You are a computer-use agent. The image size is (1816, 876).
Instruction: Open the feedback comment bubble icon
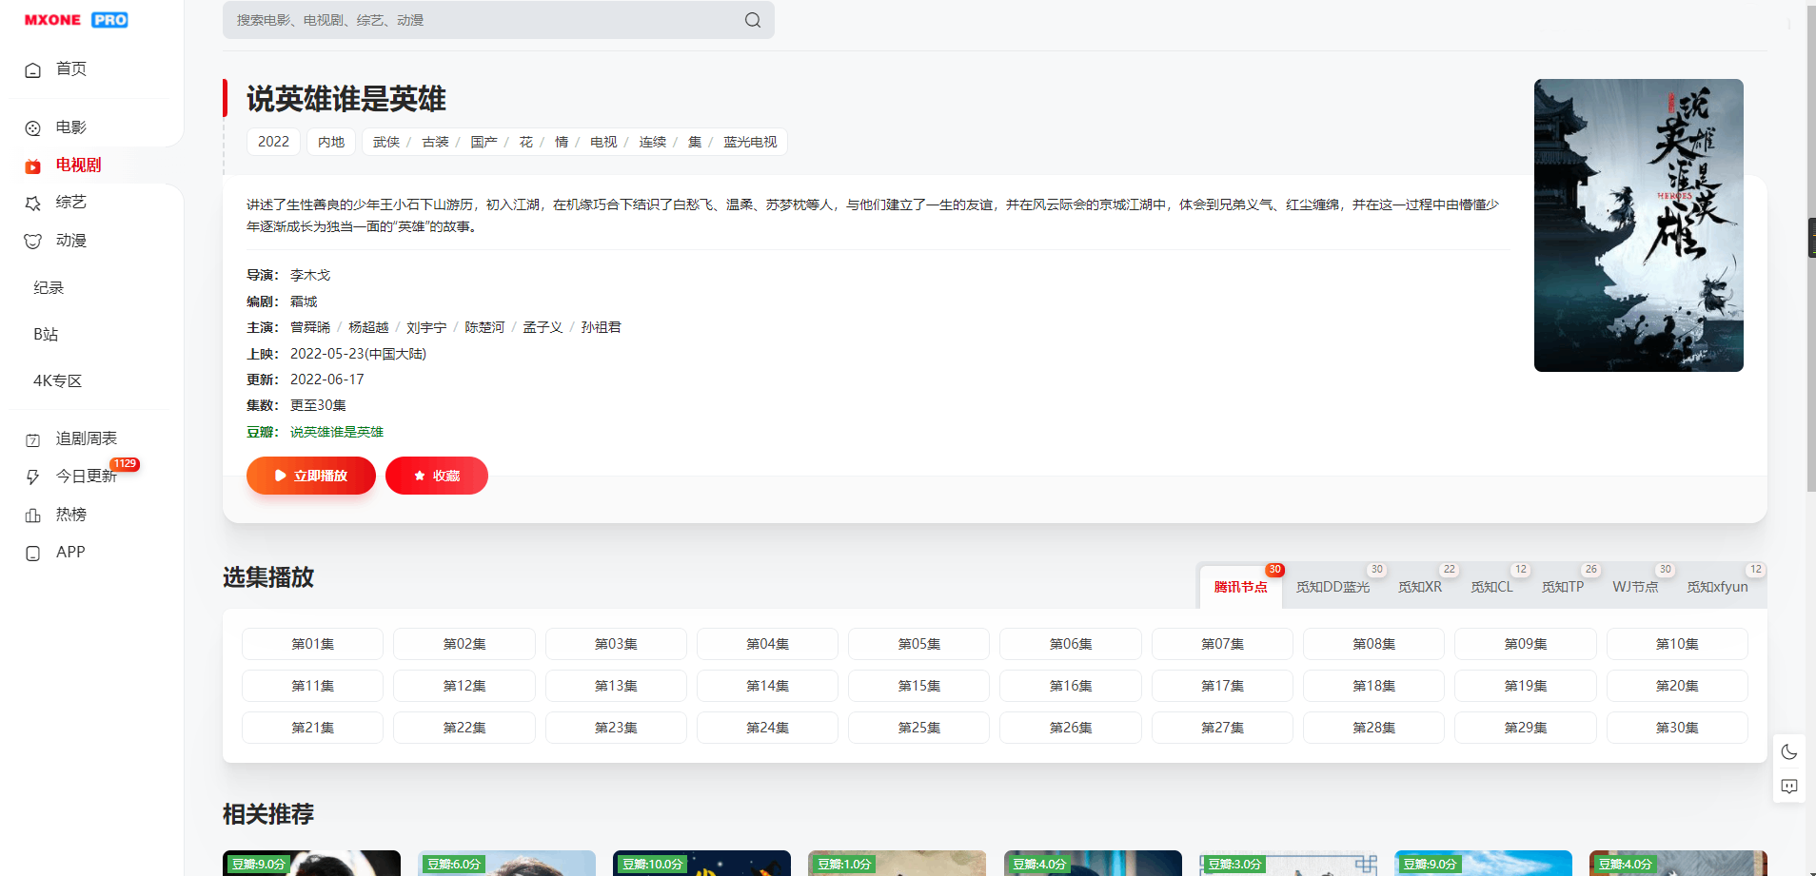coord(1789,787)
